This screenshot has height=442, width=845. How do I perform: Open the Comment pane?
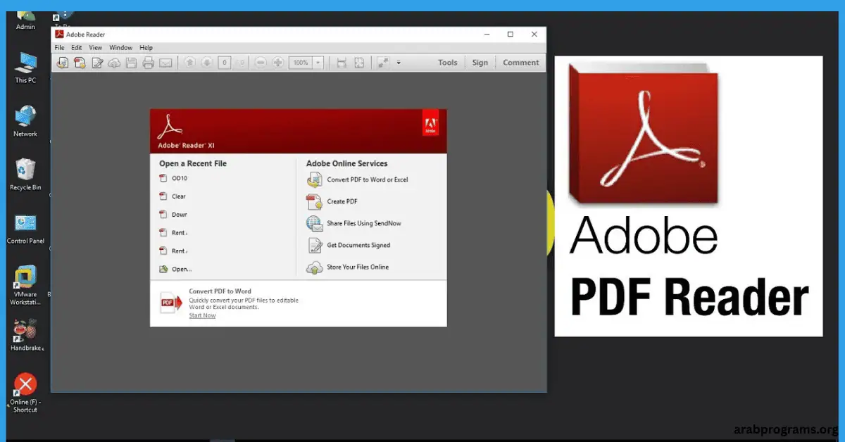(x=521, y=63)
